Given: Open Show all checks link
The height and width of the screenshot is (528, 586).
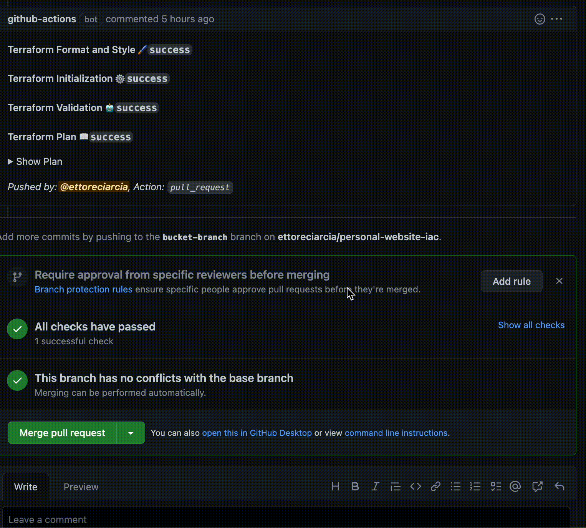Looking at the screenshot, I should [x=531, y=325].
